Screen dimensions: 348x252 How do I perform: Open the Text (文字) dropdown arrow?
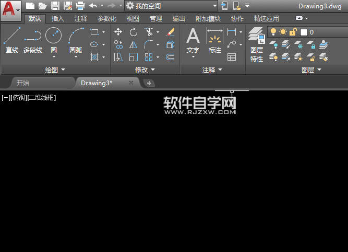point(193,57)
